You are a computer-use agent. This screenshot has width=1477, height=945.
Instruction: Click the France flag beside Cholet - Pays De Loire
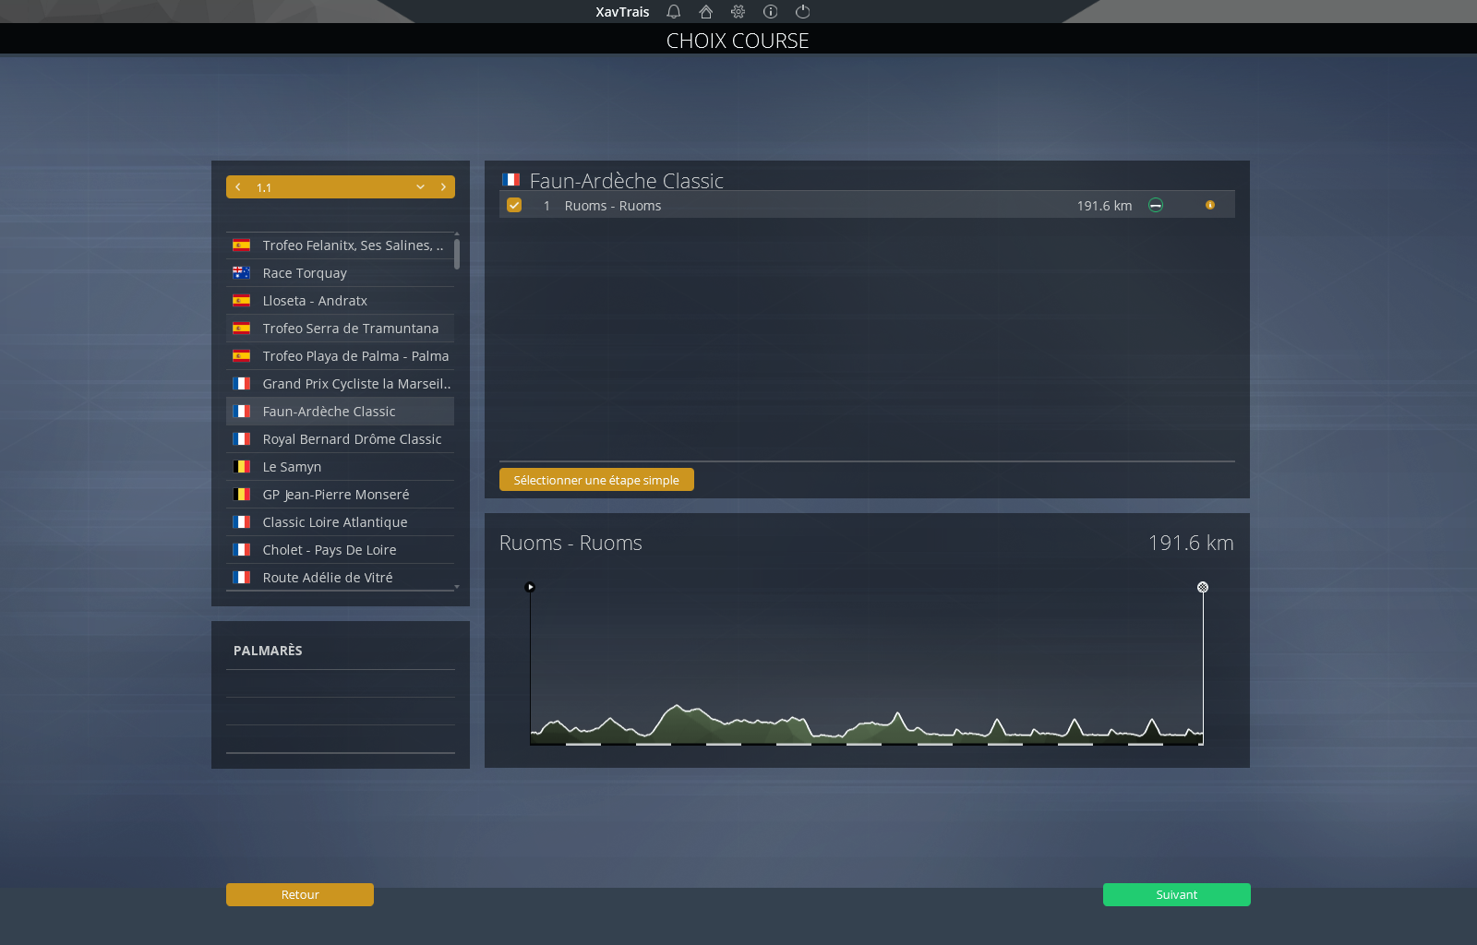click(242, 550)
